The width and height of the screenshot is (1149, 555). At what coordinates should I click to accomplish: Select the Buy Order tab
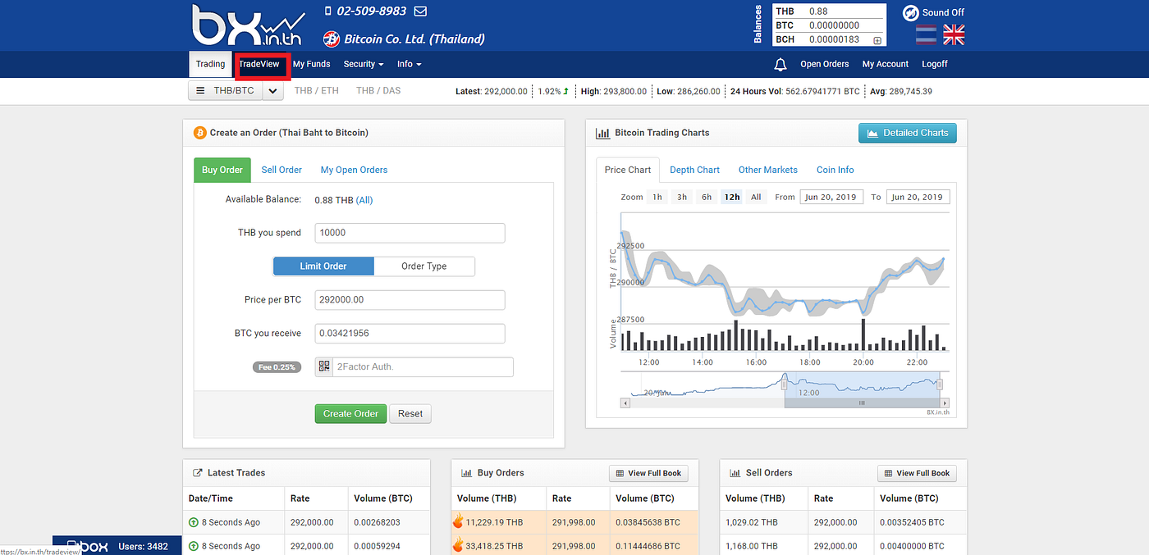click(x=222, y=170)
